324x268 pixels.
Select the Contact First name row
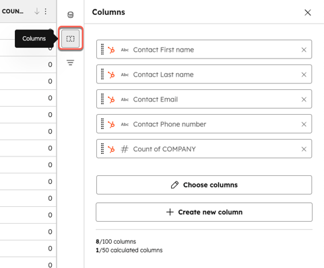click(204, 49)
